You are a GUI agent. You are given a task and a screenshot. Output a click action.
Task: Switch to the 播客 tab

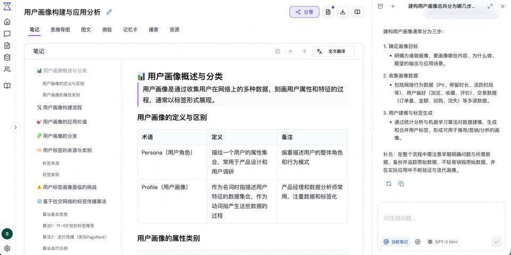point(153,30)
